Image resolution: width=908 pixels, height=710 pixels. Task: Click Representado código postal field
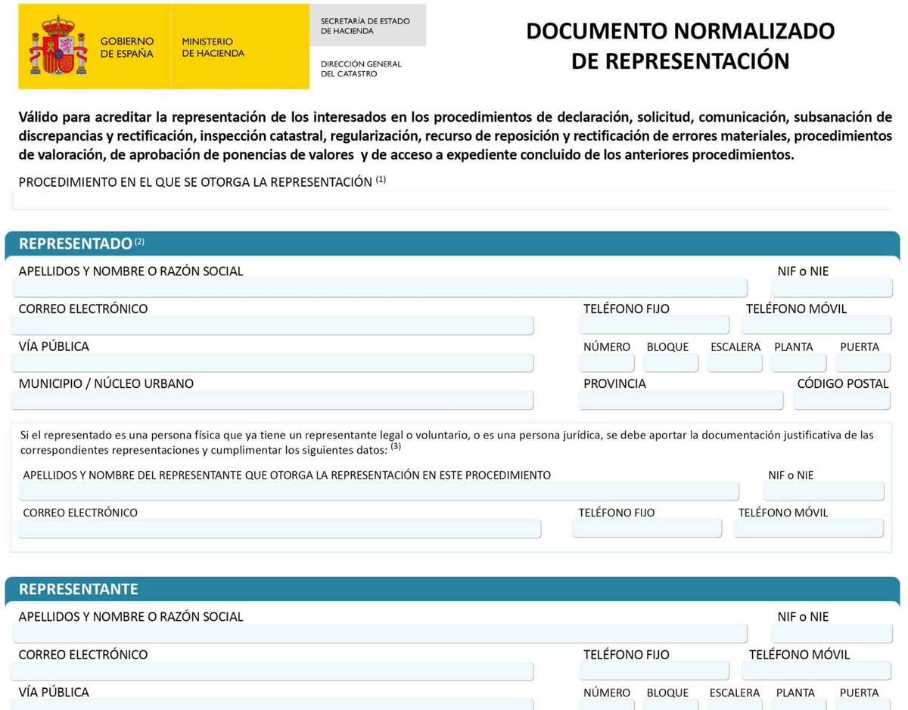tap(842, 401)
